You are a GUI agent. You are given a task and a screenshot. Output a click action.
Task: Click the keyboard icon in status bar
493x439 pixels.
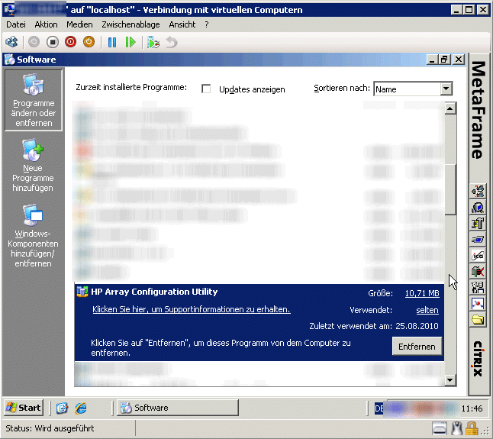pyautogui.click(x=440, y=428)
